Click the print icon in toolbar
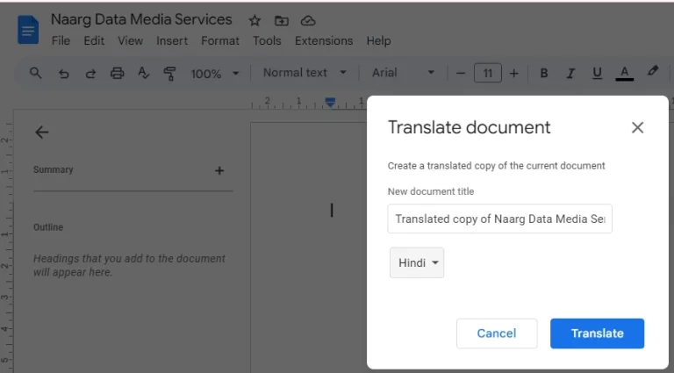 (117, 74)
